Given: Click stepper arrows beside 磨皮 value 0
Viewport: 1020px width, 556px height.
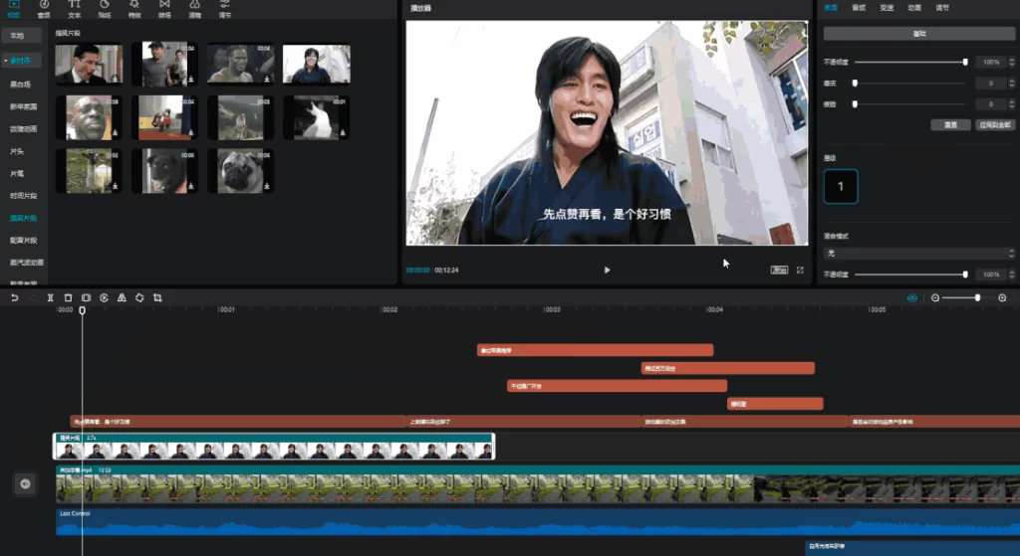Looking at the screenshot, I should (x=1012, y=84).
